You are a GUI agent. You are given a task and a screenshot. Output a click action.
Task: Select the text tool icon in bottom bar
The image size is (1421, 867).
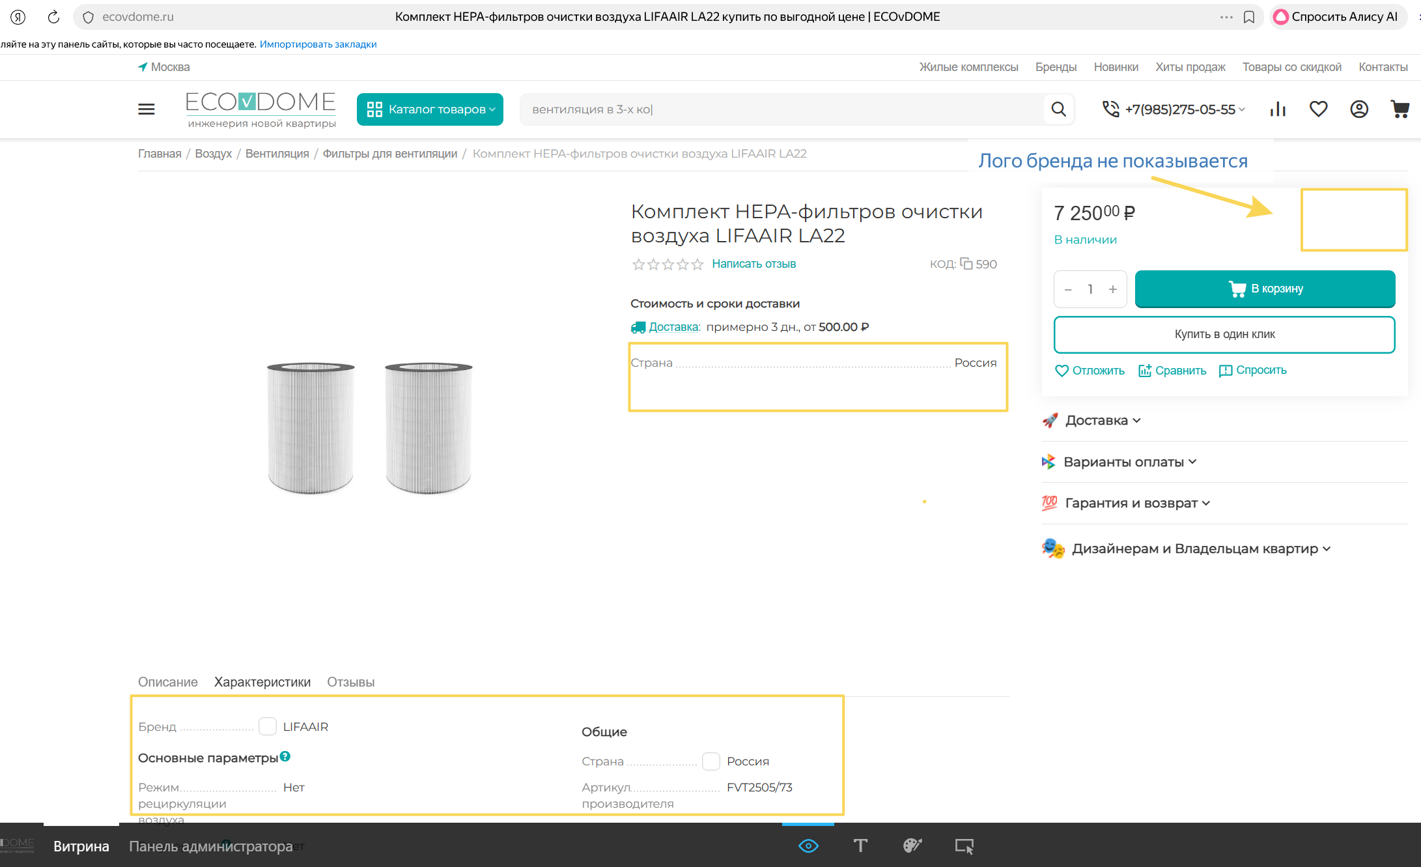[x=860, y=846]
